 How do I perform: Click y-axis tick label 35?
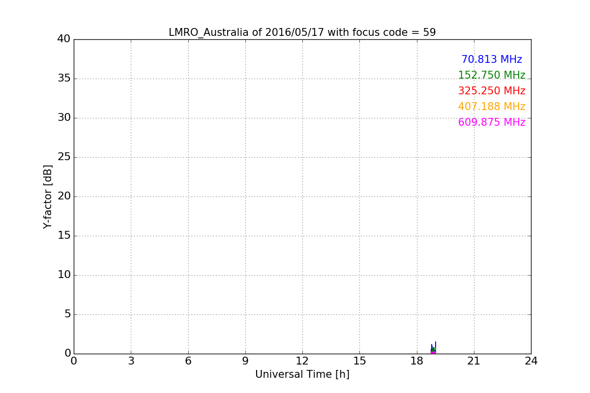[64, 78]
